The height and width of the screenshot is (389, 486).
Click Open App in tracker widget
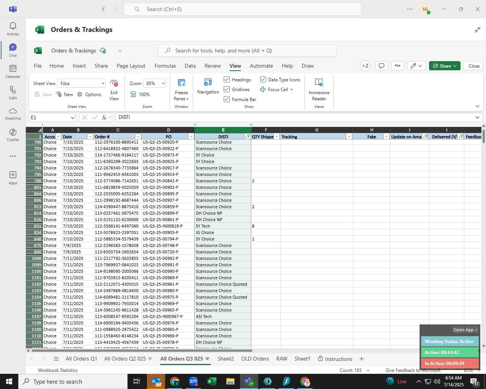[465, 330]
